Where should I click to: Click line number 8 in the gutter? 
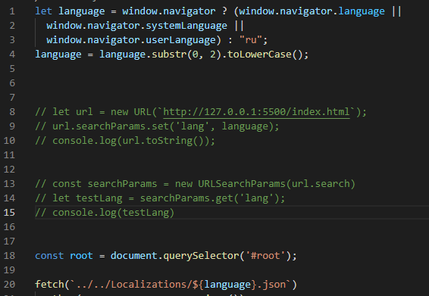12,112
